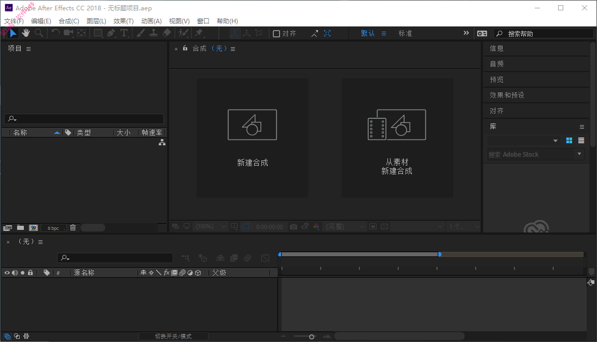Adjust the timeline zoom slider

(x=311, y=337)
